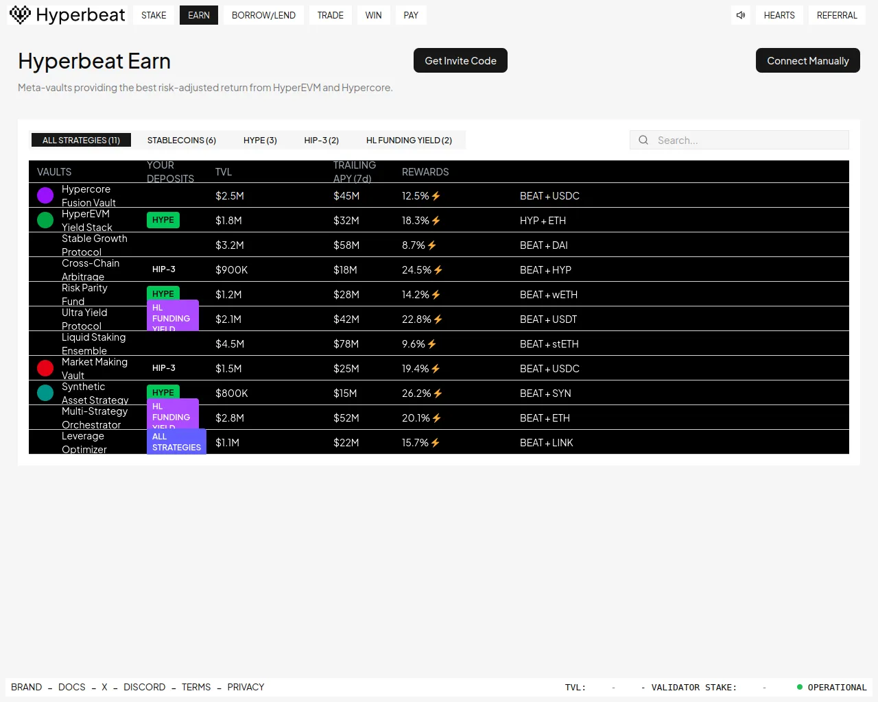Click the green HyperEVM Yield Stack icon
Screen dimensions: 878x702
coord(45,220)
